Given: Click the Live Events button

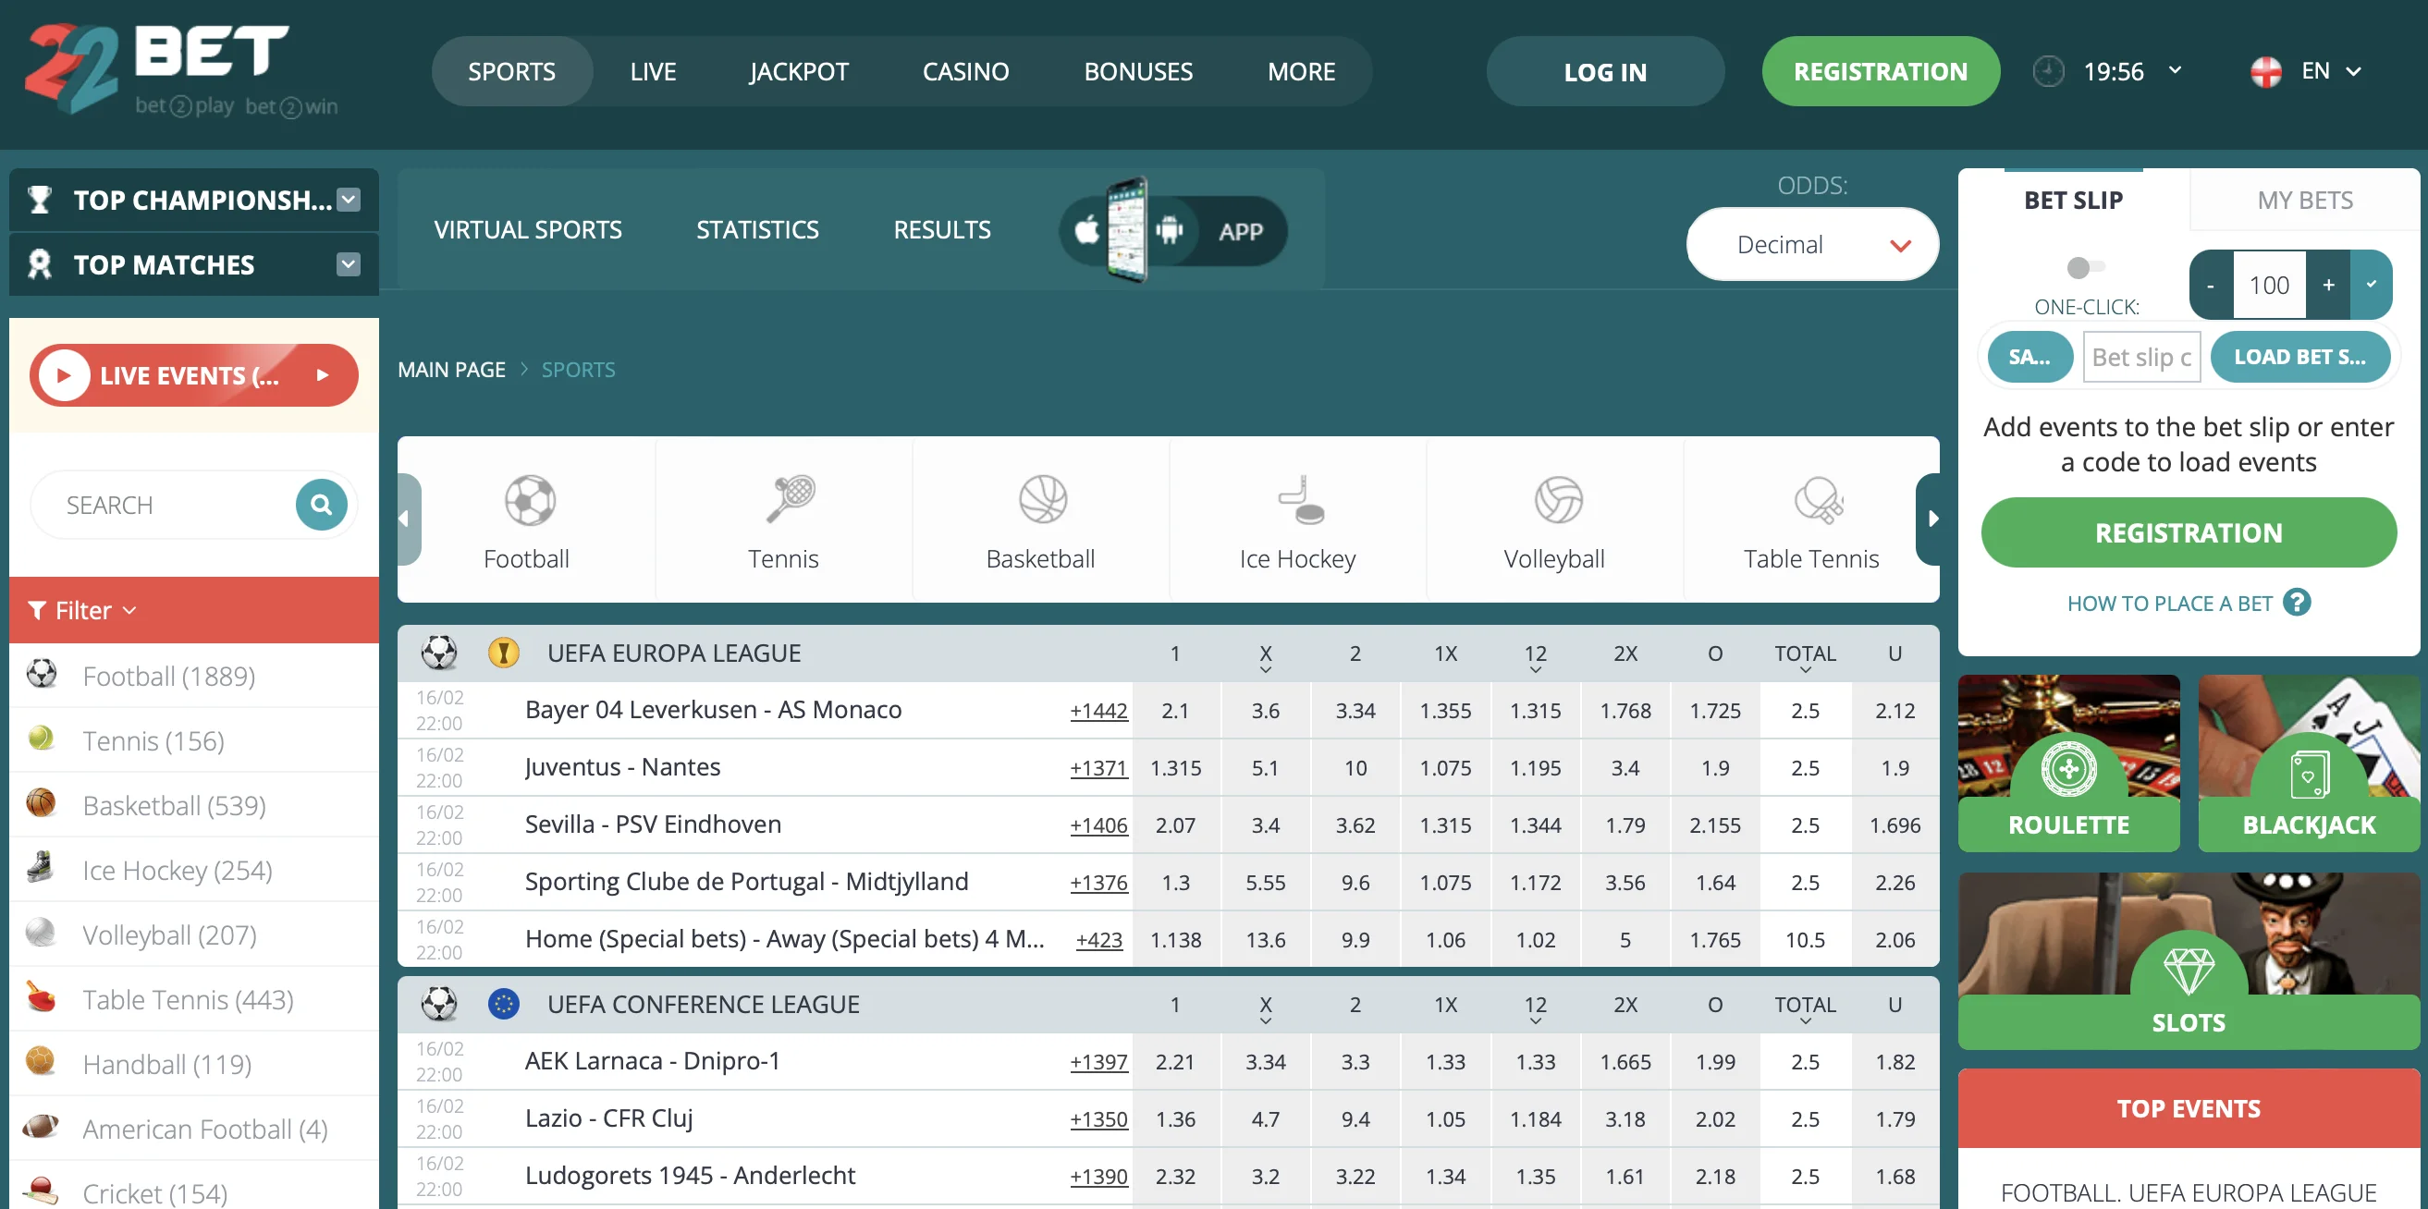Looking at the screenshot, I should click(193, 375).
